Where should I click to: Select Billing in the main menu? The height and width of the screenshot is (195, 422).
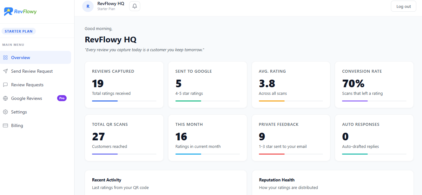coord(17,125)
